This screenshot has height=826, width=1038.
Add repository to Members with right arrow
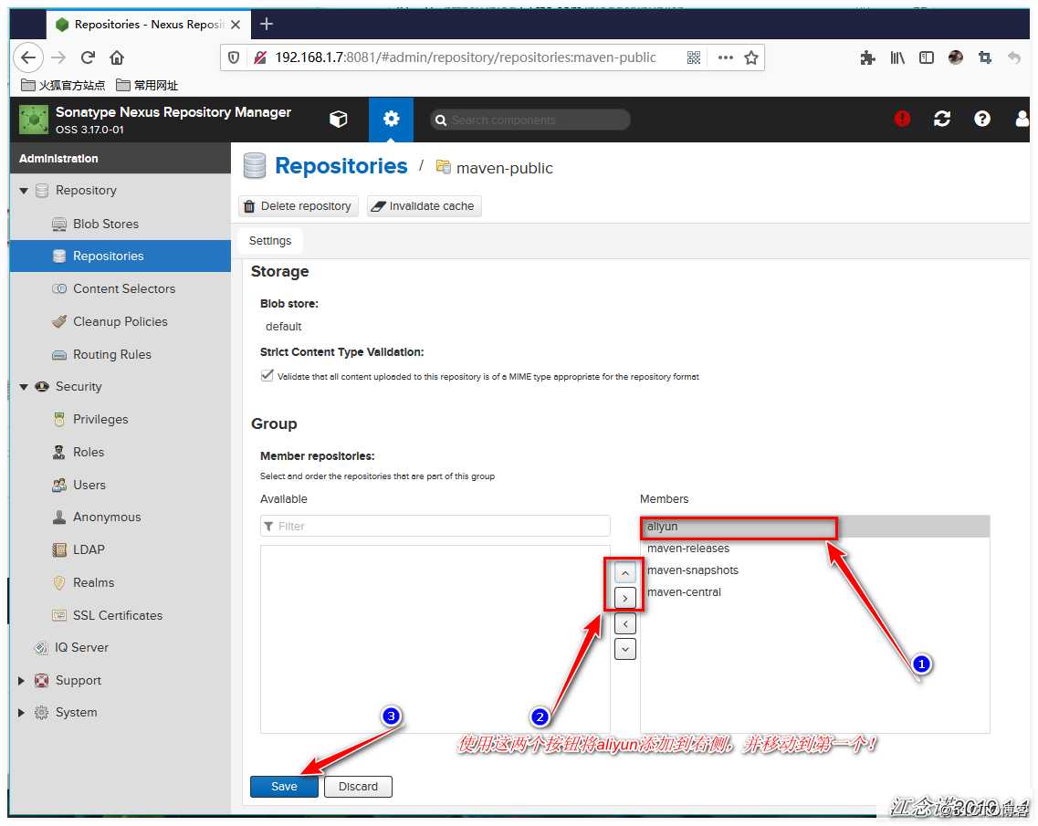click(x=625, y=598)
